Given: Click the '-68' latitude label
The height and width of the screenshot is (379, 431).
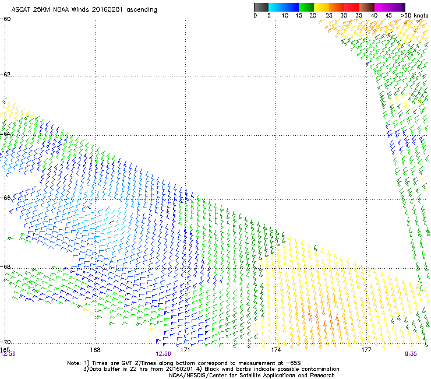Looking at the screenshot, I should [5, 266].
